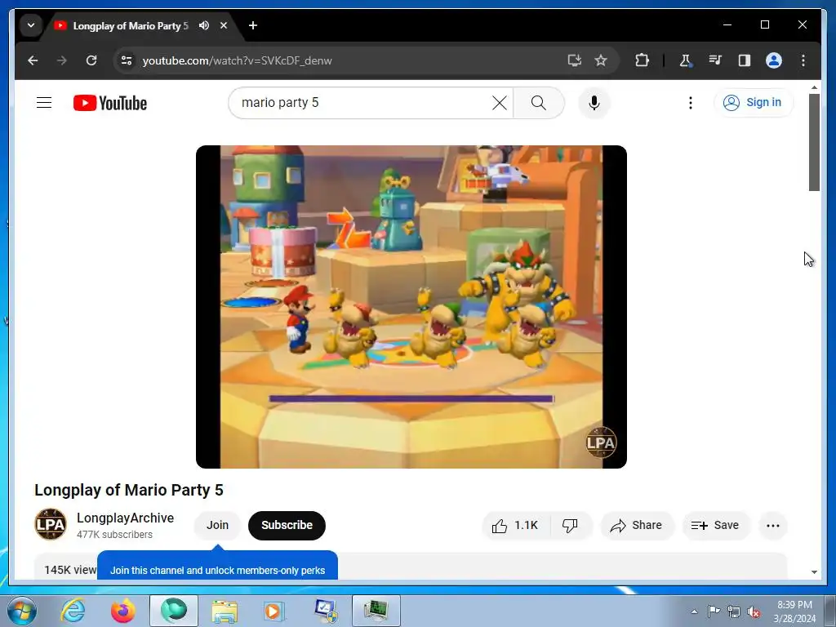Image resolution: width=836 pixels, height=627 pixels.
Task: Open Action Center flag icon
Action: point(714,611)
